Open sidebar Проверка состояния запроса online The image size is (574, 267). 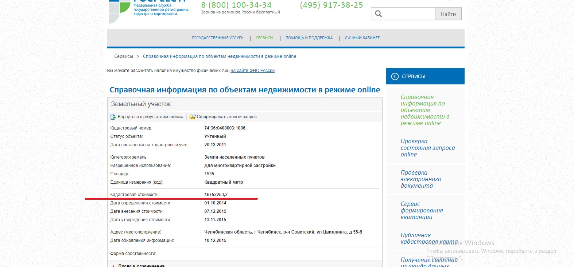[427, 148]
